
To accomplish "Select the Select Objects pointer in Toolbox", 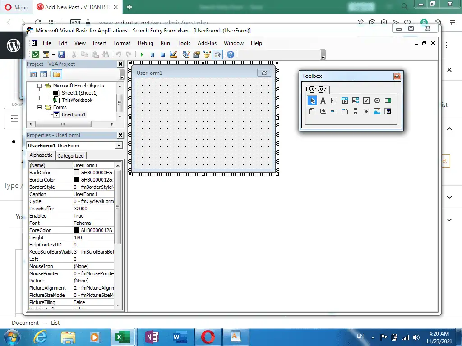I will 312,100.
